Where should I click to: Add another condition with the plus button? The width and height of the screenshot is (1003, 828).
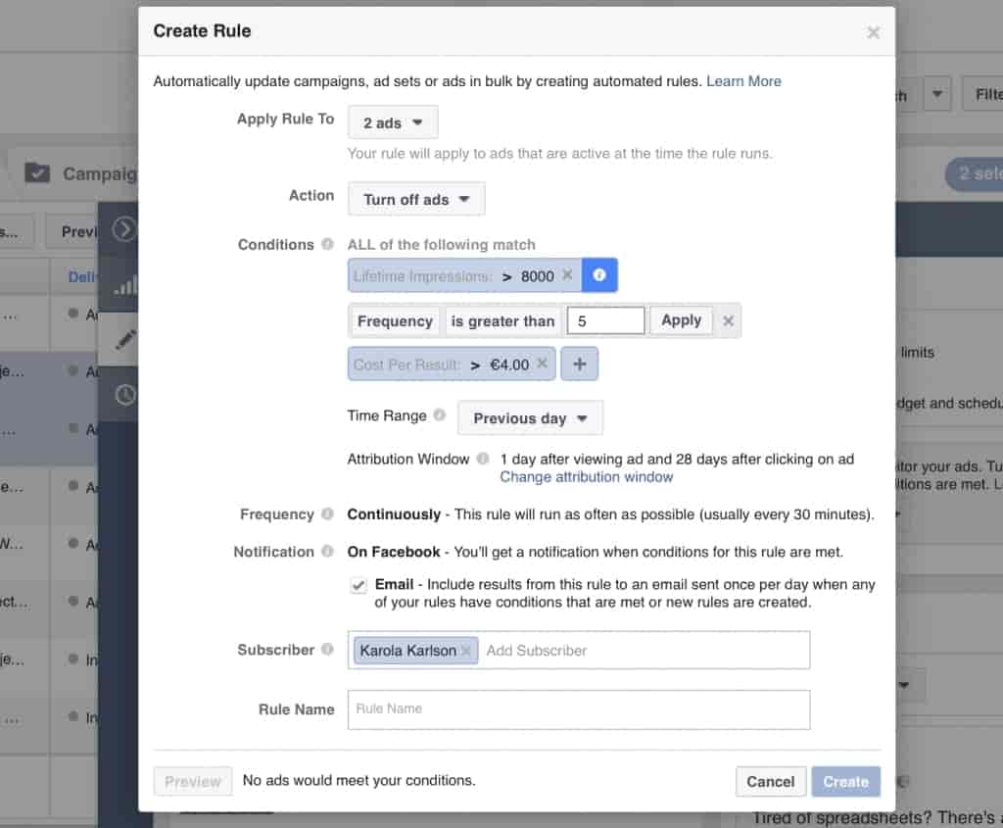[x=579, y=365]
